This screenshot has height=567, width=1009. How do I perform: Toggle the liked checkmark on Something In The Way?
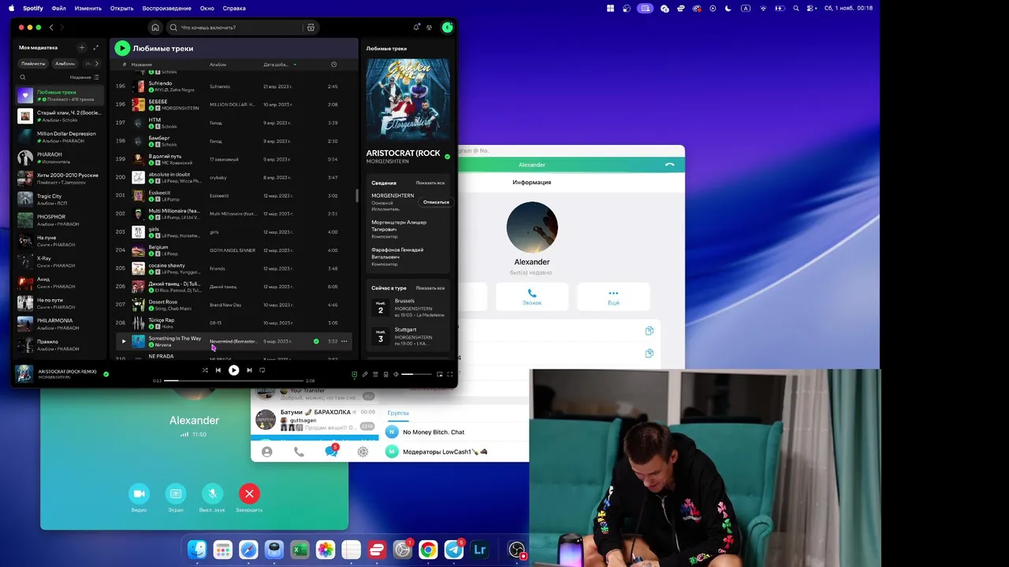click(x=316, y=341)
